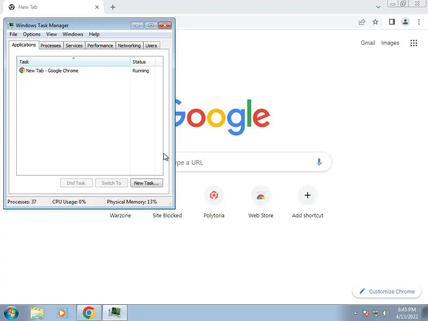Open the Windows menu
The width and height of the screenshot is (428, 321).
click(73, 34)
